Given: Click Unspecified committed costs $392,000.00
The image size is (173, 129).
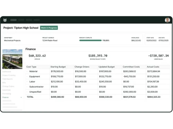Looking at the screenshot, I should (x=130, y=92).
